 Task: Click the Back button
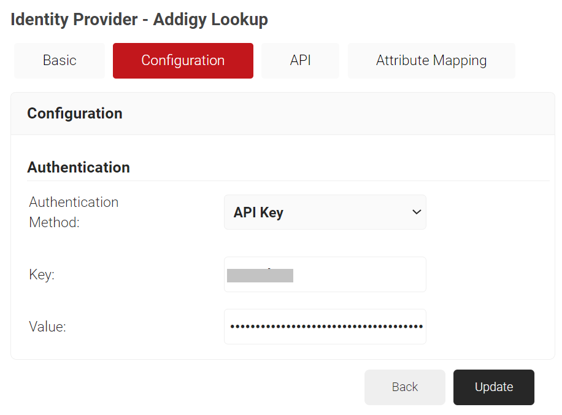click(405, 387)
